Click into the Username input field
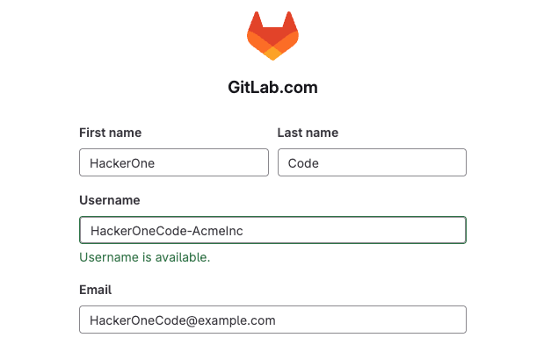The height and width of the screenshot is (352, 544). tap(272, 230)
